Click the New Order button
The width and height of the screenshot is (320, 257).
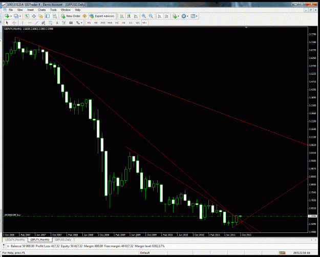(x=71, y=16)
